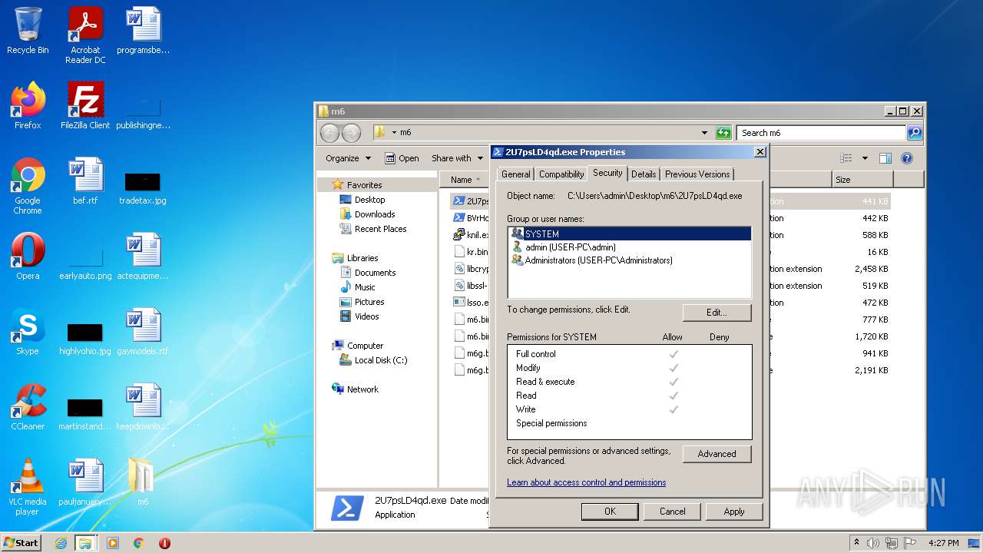Image resolution: width=983 pixels, height=553 pixels.
Task: Open the address bar history dropdown arrow
Action: tap(704, 133)
